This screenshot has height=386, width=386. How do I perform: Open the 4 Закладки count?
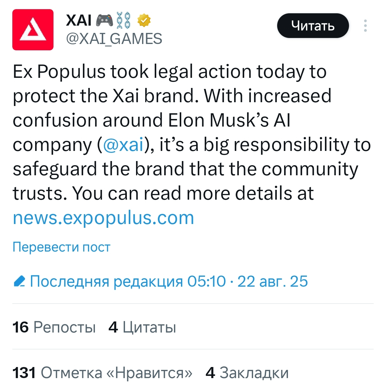[x=247, y=373]
